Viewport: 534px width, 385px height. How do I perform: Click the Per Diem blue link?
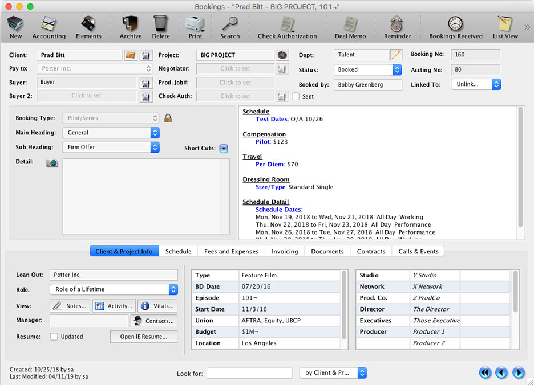(x=270, y=164)
